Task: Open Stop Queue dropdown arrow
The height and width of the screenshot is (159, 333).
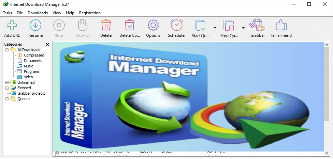Action: pos(243,28)
